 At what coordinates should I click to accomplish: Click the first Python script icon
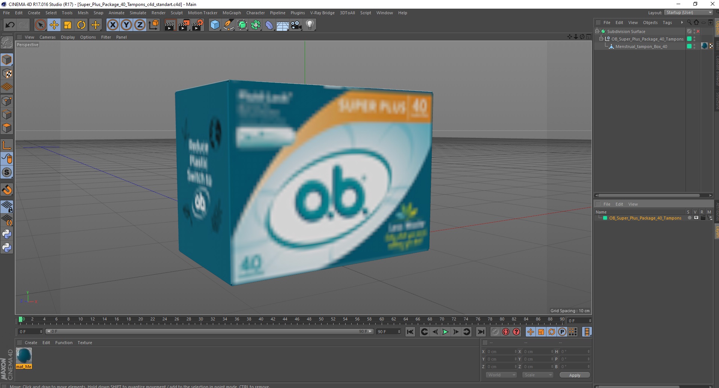click(x=7, y=234)
